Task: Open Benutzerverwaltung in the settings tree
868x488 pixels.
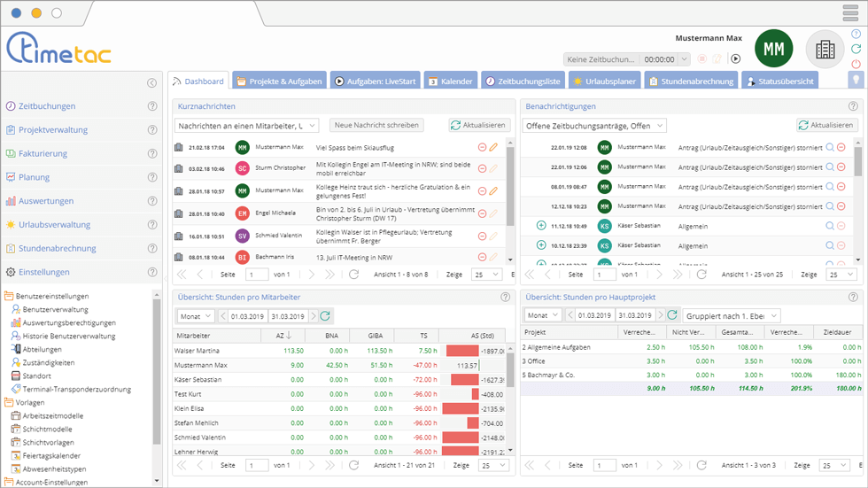Action: (55, 310)
